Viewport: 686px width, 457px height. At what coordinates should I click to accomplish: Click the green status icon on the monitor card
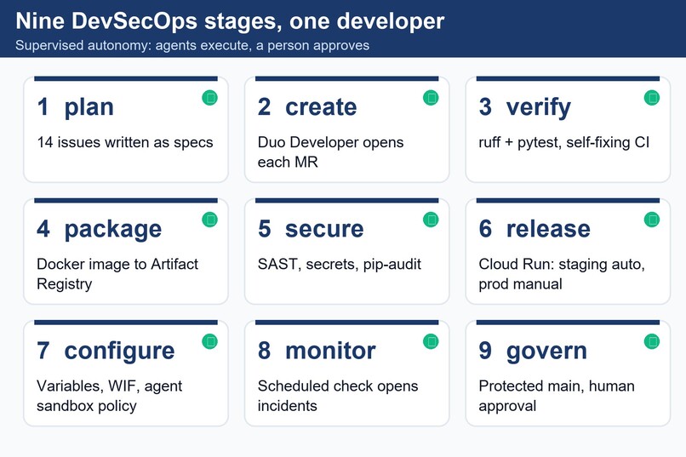[x=431, y=341]
